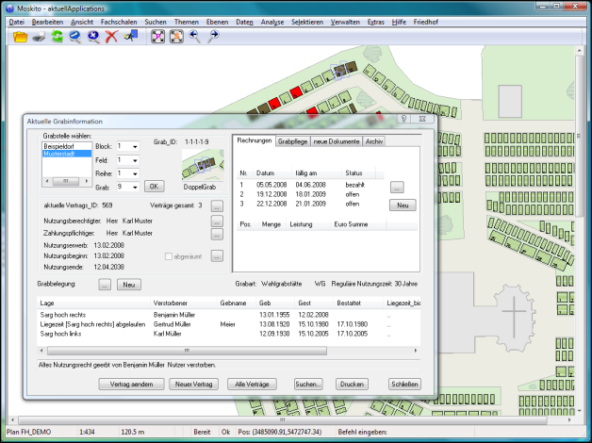Click the Suchen... button
This screenshot has height=443, width=592.
coord(308,385)
